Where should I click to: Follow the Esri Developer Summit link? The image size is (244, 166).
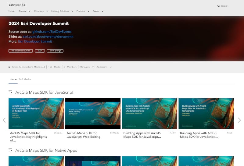pyautogui.click(x=35, y=42)
